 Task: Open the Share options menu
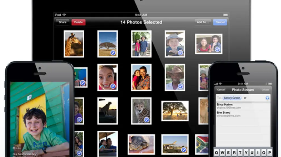coord(62,22)
